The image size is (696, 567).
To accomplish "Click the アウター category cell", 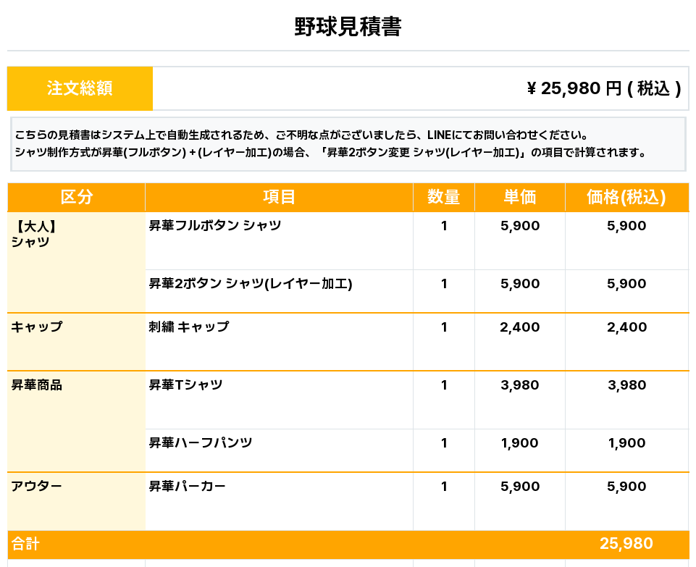I will tap(76, 501).
